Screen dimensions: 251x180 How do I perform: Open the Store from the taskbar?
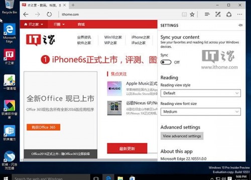(132, 178)
